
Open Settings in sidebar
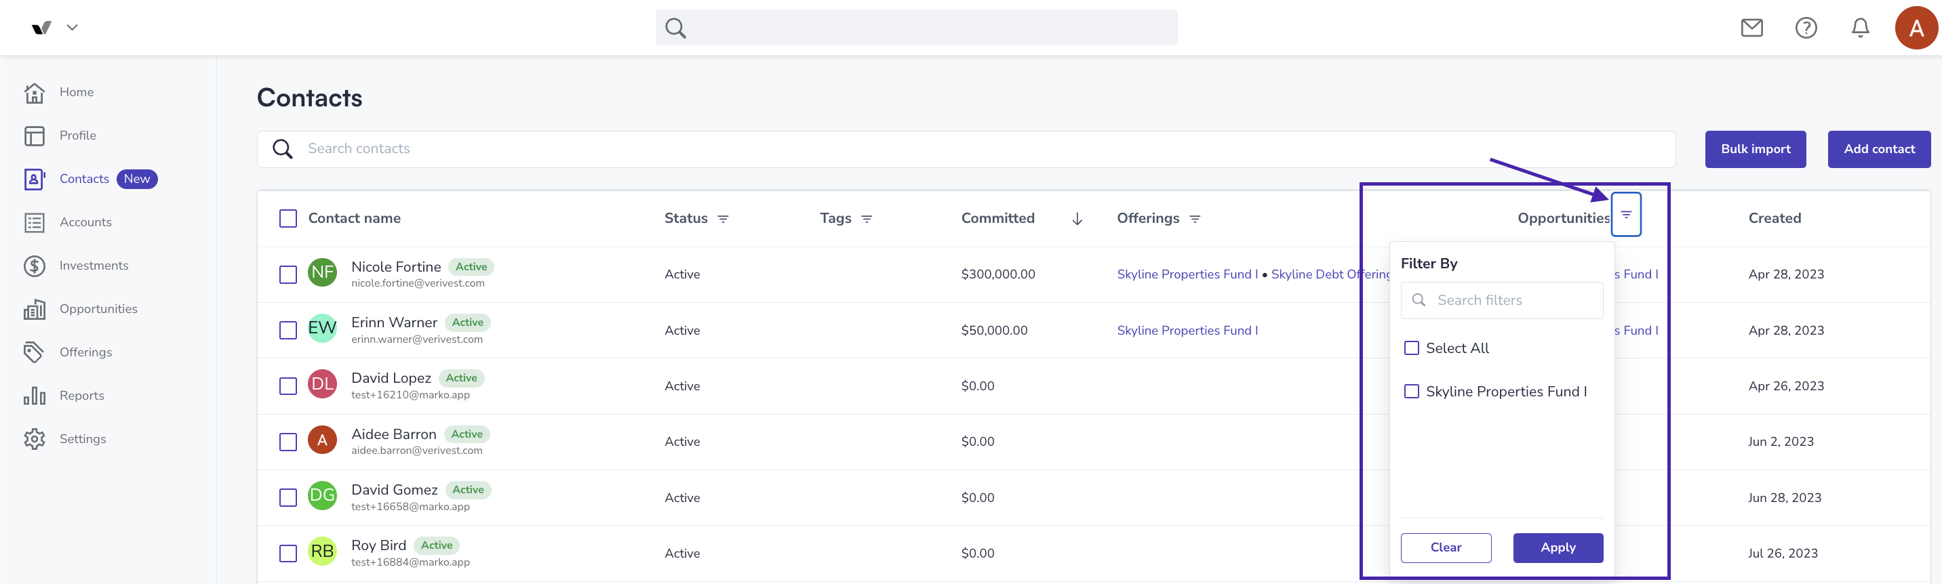coord(82,438)
